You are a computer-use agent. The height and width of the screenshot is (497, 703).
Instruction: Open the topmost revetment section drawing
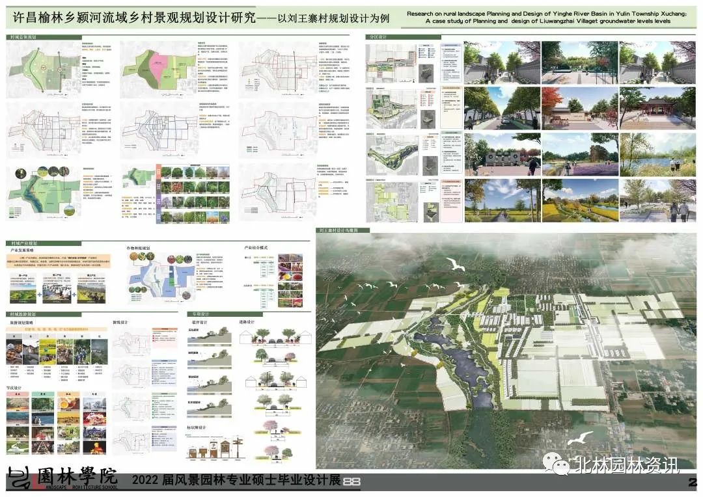click(x=210, y=335)
